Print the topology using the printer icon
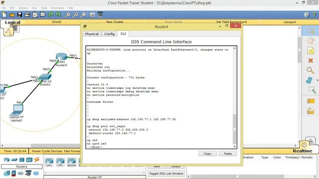 pos(27,14)
